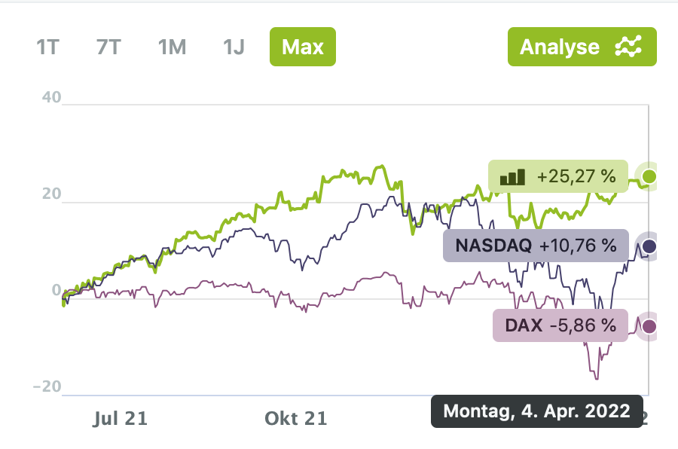Choose the 1M time range
Viewport: 678px width, 449px height.
coord(172,47)
